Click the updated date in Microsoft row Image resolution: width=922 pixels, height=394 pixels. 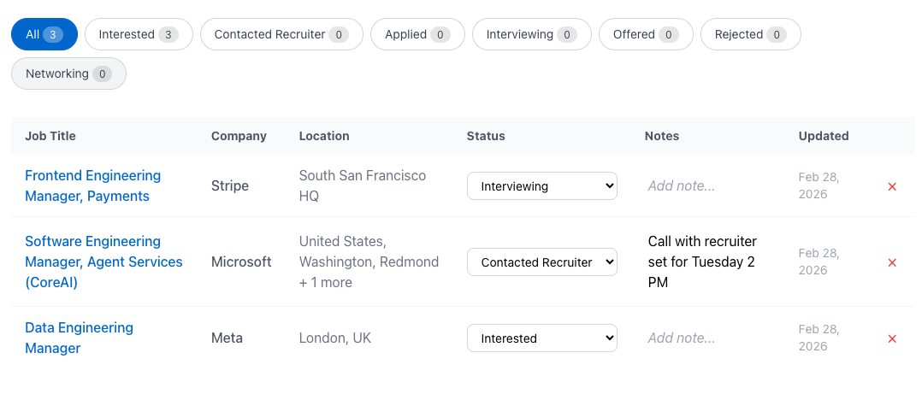point(819,262)
